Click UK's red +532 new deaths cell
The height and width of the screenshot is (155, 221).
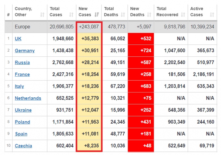141,38
